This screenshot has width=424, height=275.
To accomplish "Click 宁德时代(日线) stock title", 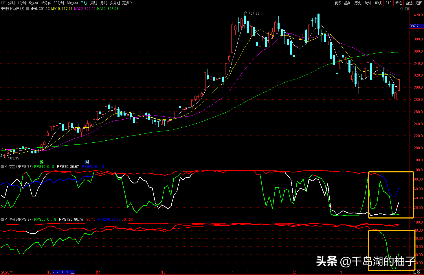I will (13, 9).
